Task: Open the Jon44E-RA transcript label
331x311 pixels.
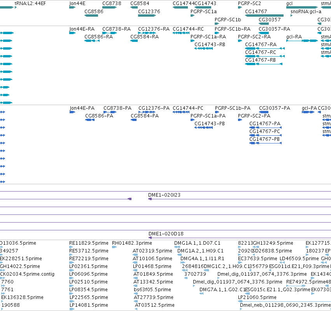Action: click(x=82, y=29)
